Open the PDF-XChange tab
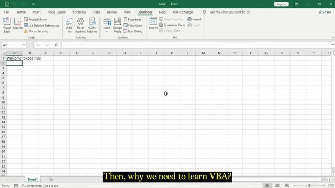The width and height of the screenshot is (335, 188). click(183, 12)
